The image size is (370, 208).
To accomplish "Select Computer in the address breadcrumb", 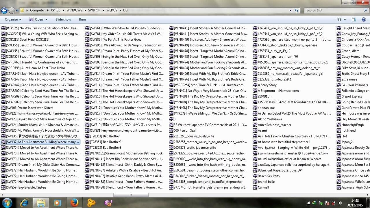I will click(x=37, y=10).
